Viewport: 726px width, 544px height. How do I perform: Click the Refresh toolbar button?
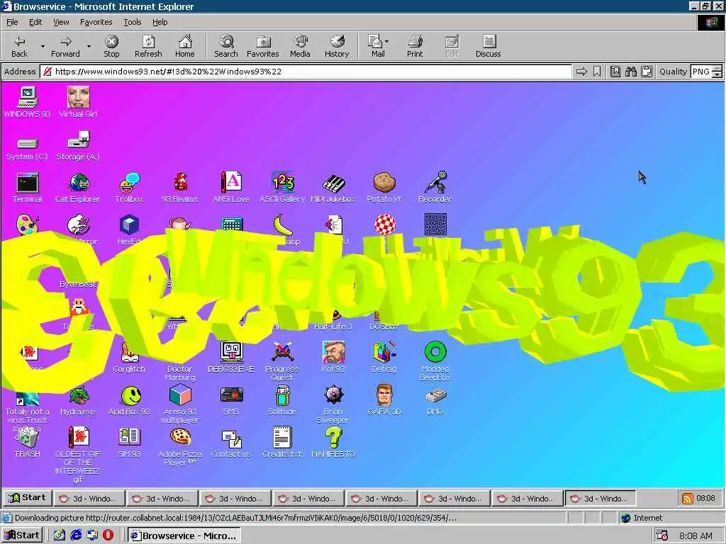click(x=148, y=46)
